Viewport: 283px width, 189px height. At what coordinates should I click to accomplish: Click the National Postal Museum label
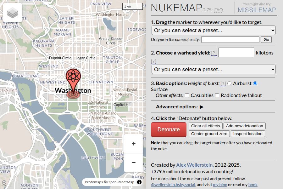(x=125, y=92)
